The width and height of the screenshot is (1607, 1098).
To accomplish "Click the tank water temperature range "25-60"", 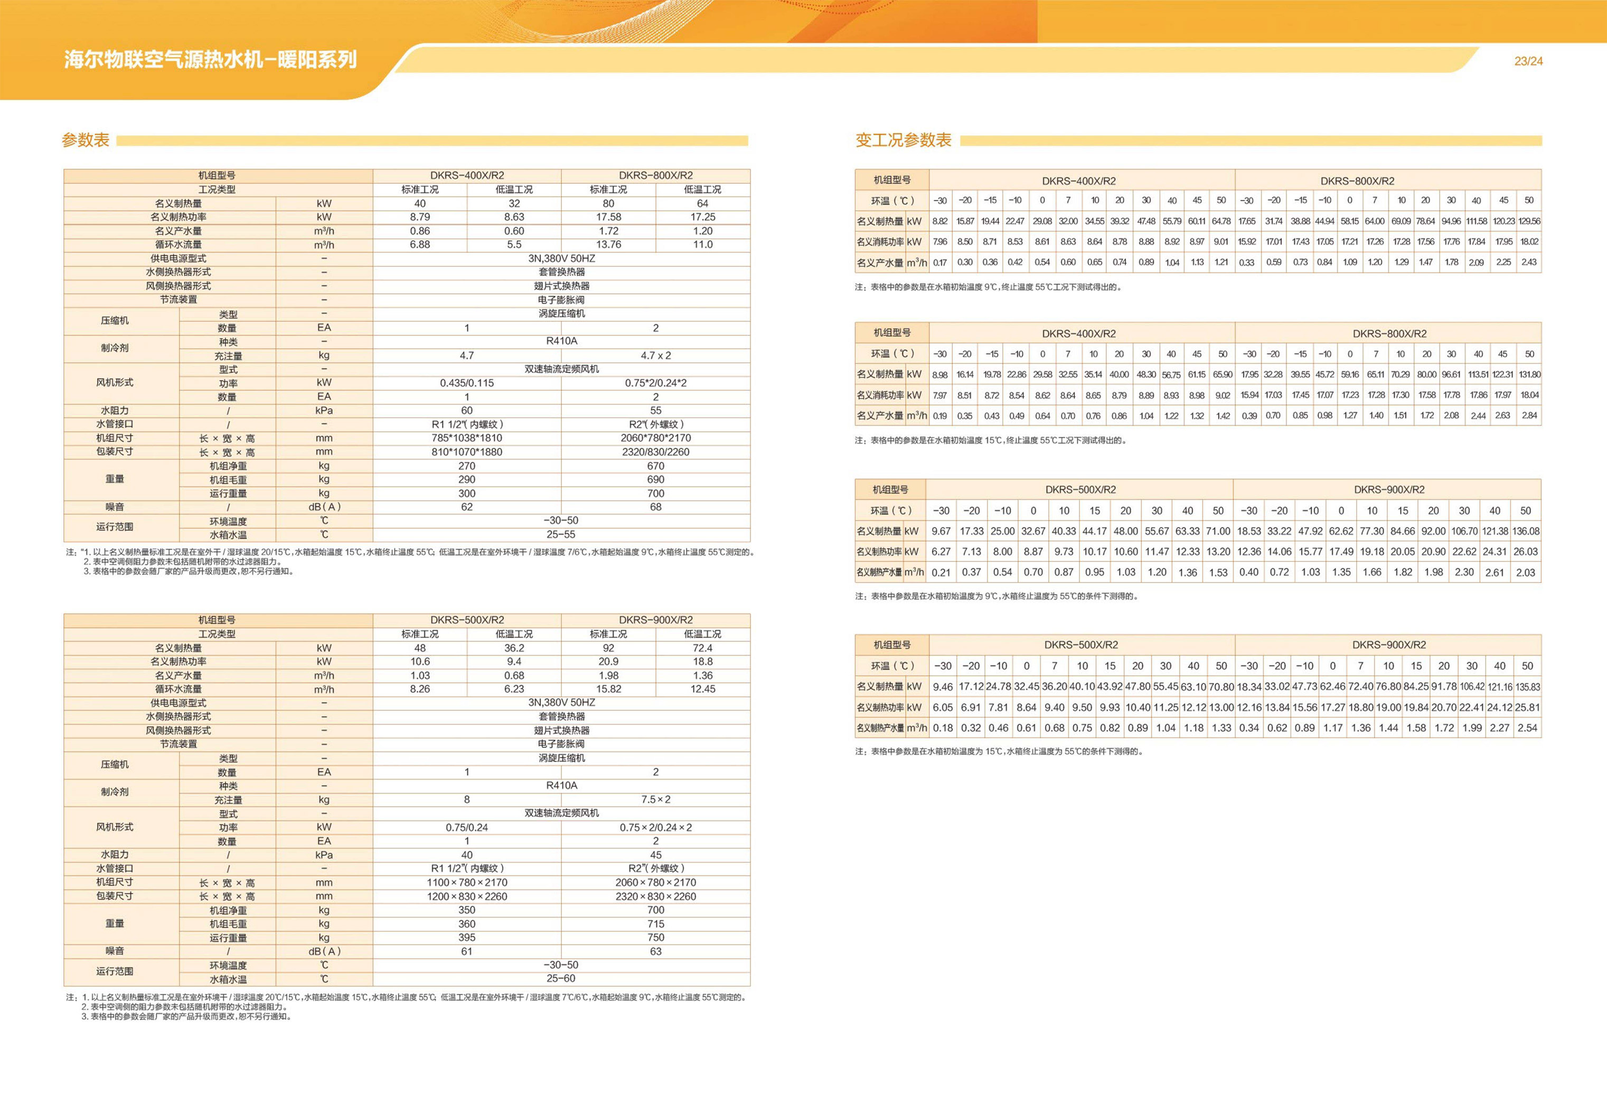I will [x=561, y=979].
